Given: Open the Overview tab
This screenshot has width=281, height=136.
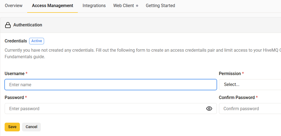Looking at the screenshot, I should coord(14,6).
